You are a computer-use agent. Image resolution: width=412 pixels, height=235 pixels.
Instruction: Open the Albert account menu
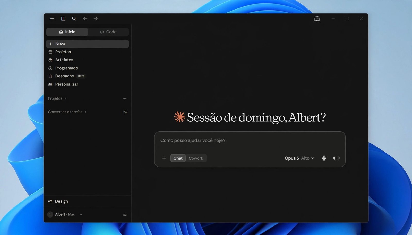[65, 214]
